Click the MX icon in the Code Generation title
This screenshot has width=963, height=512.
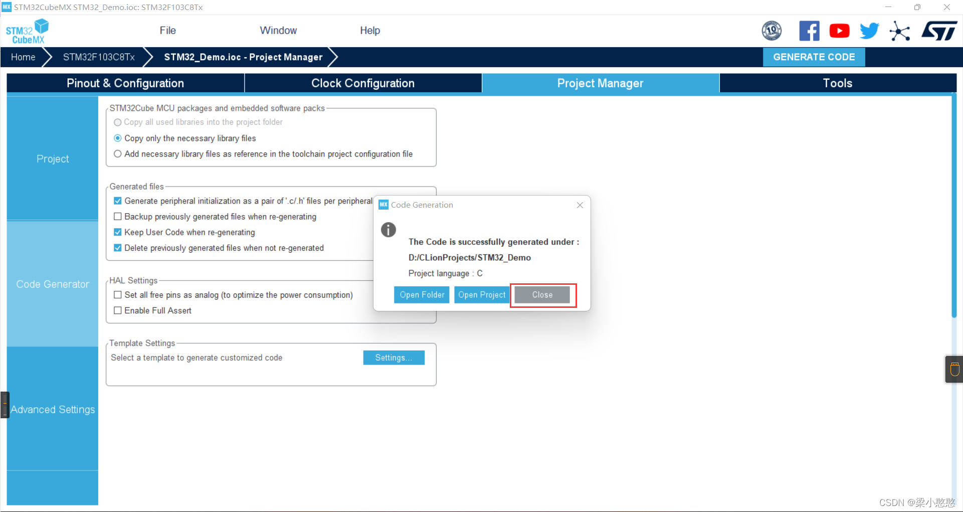pyautogui.click(x=383, y=205)
